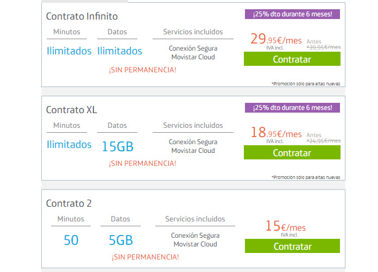Select the Contrato Infinito plan title
This screenshot has width=378, height=272.
pos(81,16)
